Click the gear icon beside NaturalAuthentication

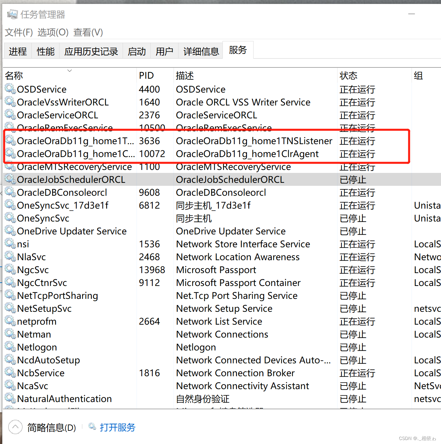click(10, 398)
